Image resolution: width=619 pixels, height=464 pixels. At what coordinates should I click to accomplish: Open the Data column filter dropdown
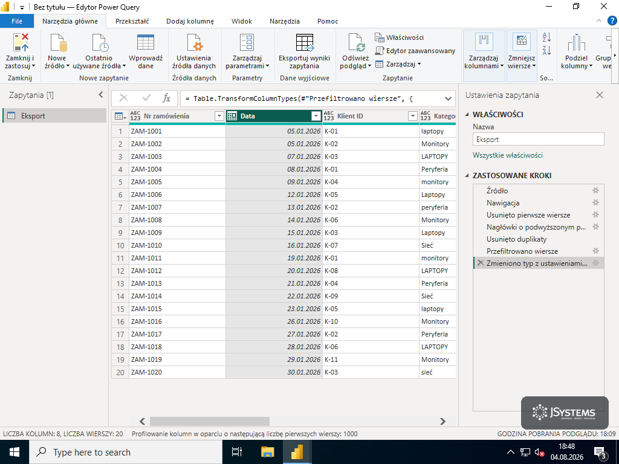pos(316,116)
